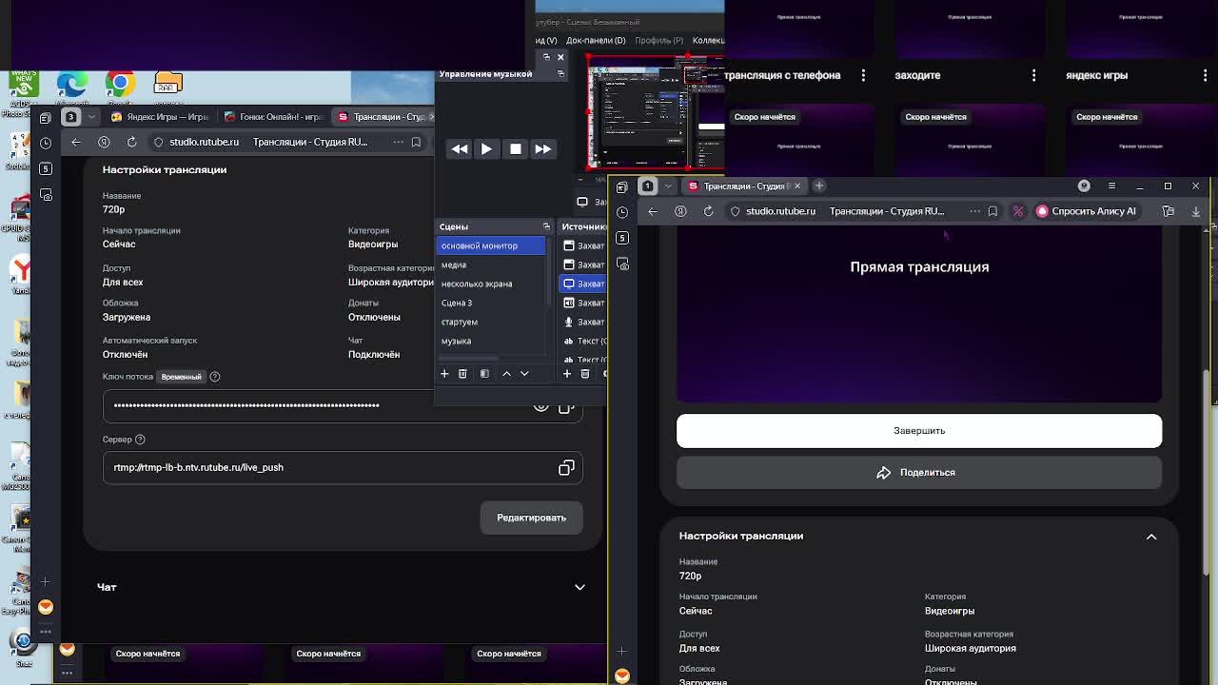
Task: Reload the page in right browser window
Action: [x=709, y=211]
